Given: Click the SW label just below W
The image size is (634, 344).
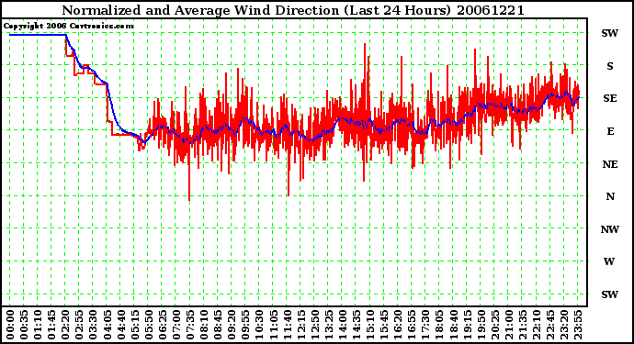Looking at the screenshot, I should pyautogui.click(x=610, y=294).
